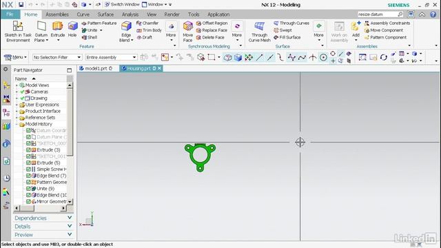Click Offset Region command
441x248 pixels.
(x=212, y=23)
